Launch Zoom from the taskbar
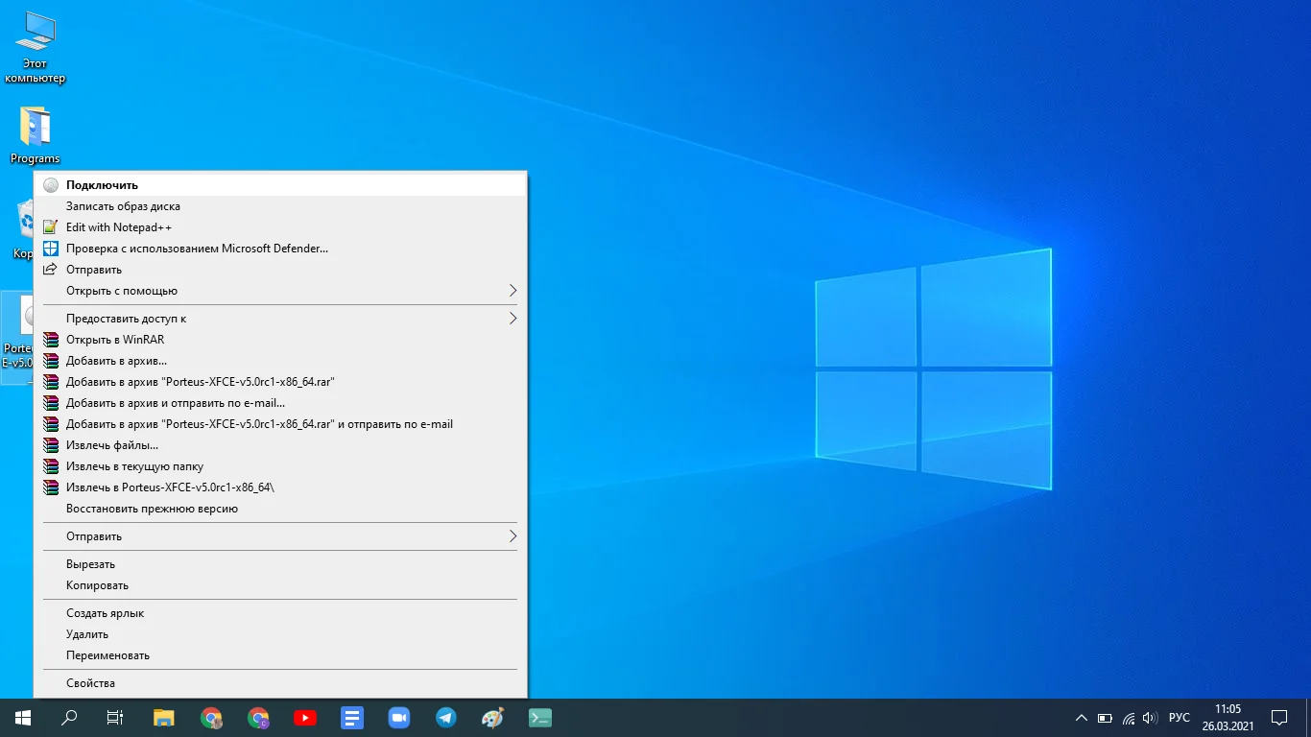The height and width of the screenshot is (737, 1311). 398,717
